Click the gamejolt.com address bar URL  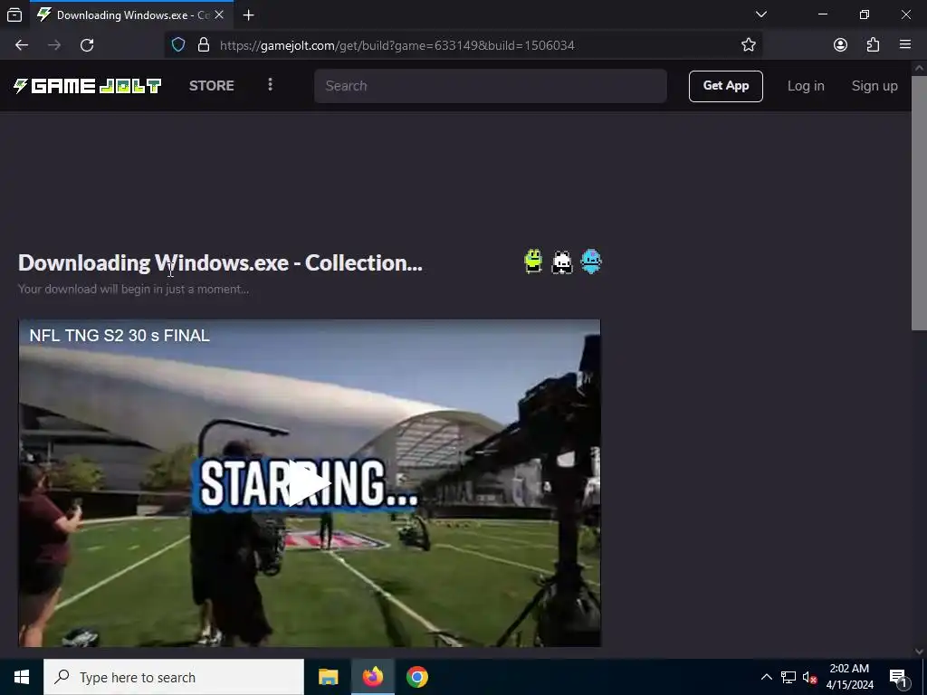click(397, 45)
